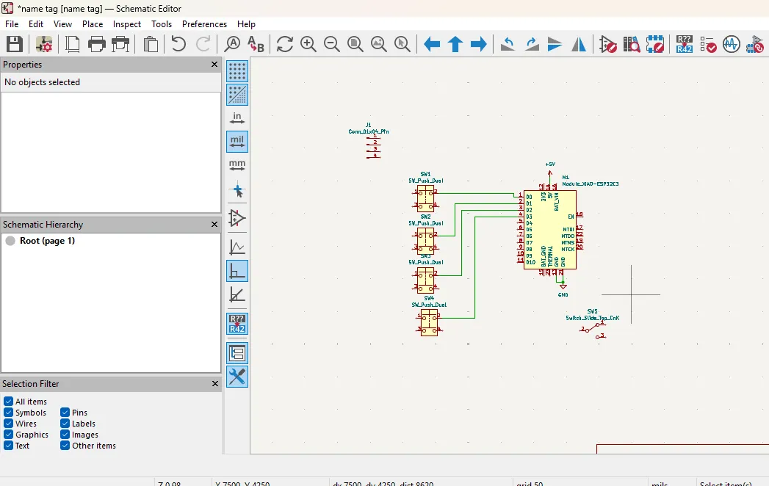769x486 pixels.
Task: Uncheck the Symbols selection filter
Action: click(x=9, y=413)
